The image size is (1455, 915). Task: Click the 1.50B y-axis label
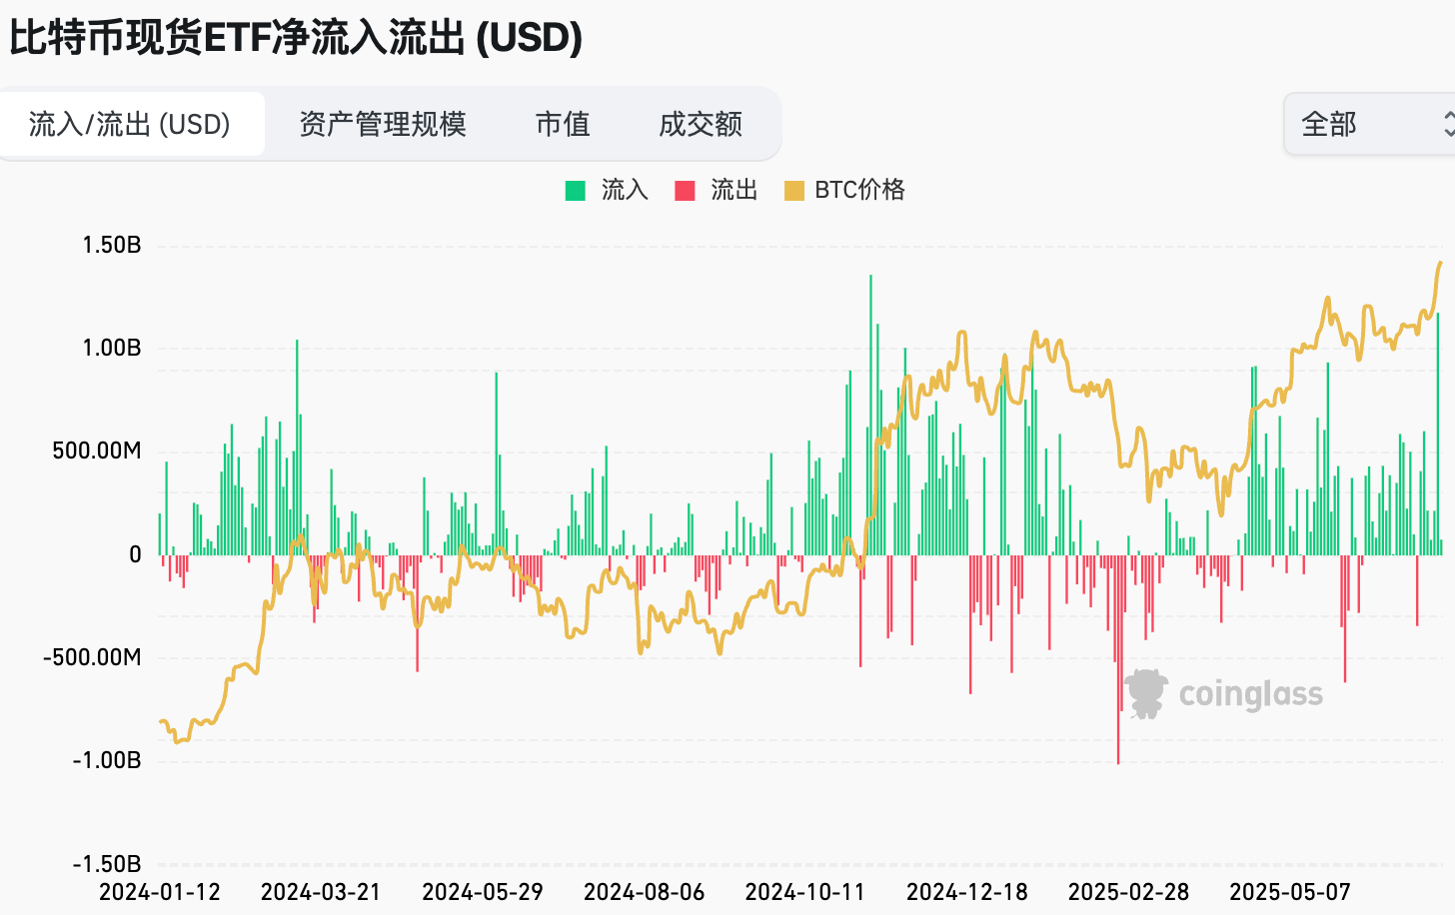(x=112, y=245)
